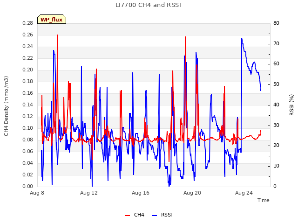298x224 pixels.
Task: Click the 0.26 left axis tick label
Action: 27,35
